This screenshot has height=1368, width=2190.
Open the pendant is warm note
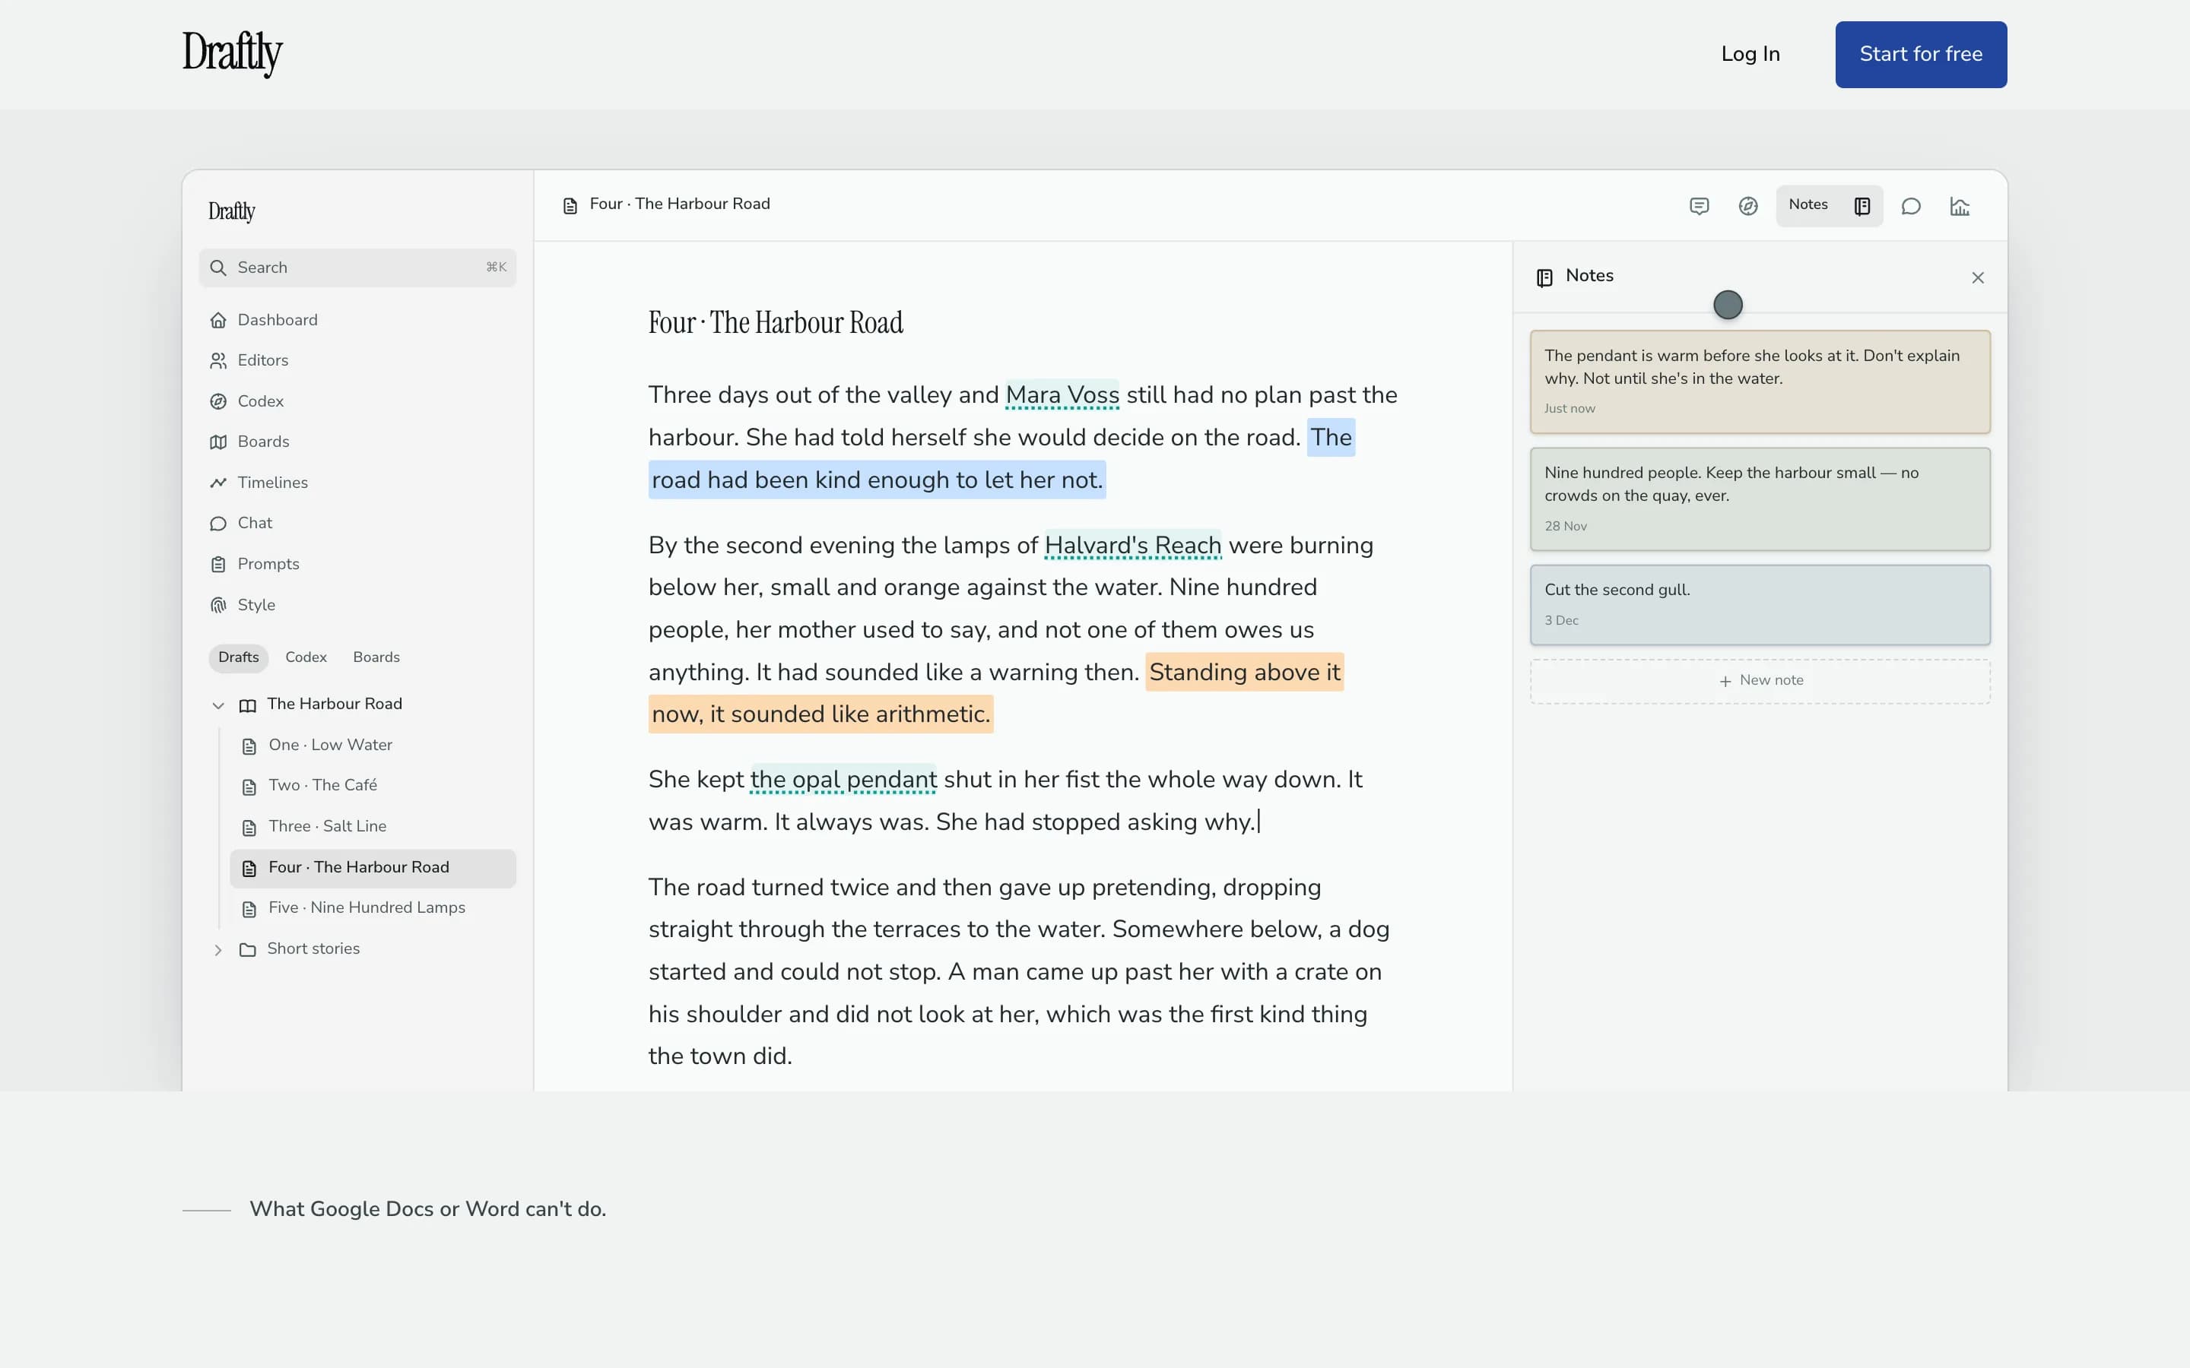coord(1760,382)
